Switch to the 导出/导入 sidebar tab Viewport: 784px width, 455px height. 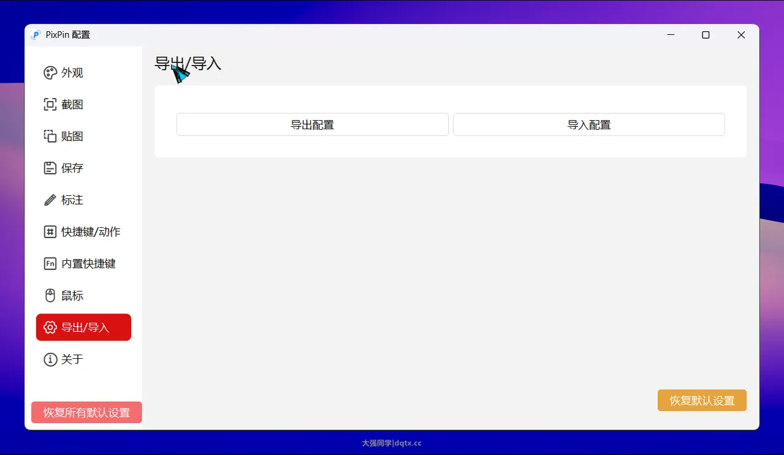[84, 327]
